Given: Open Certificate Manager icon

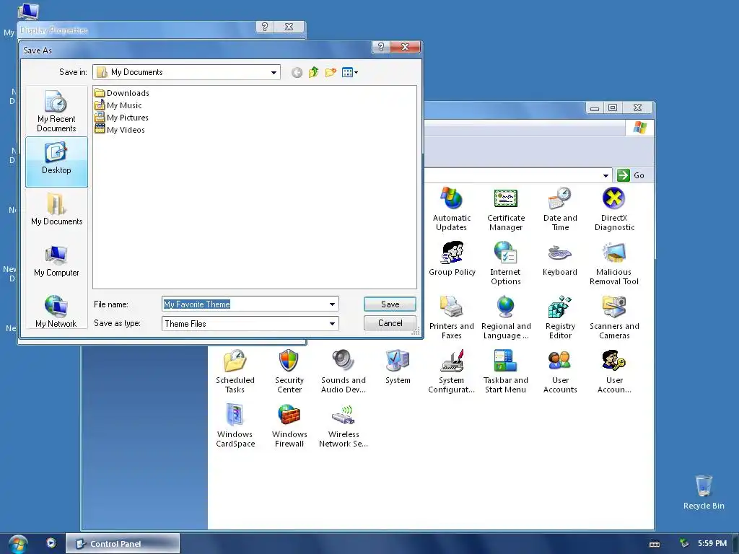Looking at the screenshot, I should point(506,208).
